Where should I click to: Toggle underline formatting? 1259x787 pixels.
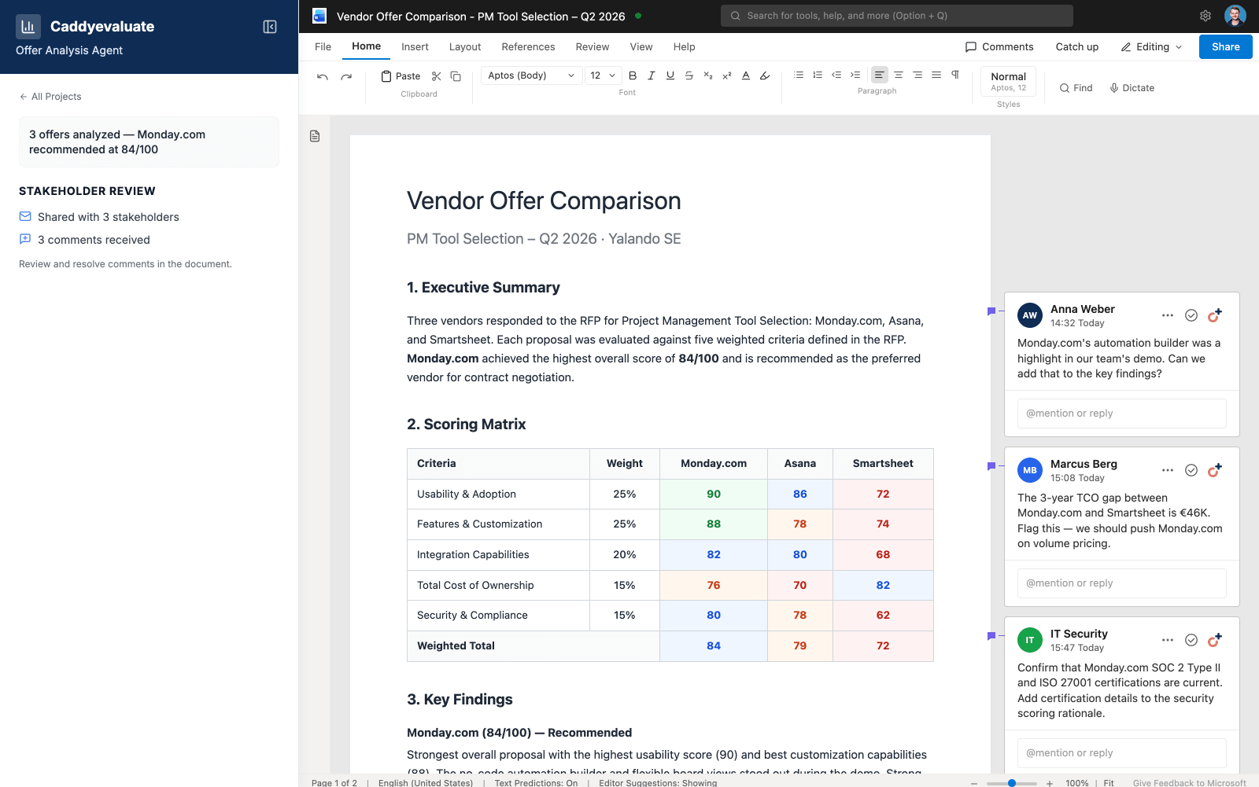pyautogui.click(x=670, y=75)
